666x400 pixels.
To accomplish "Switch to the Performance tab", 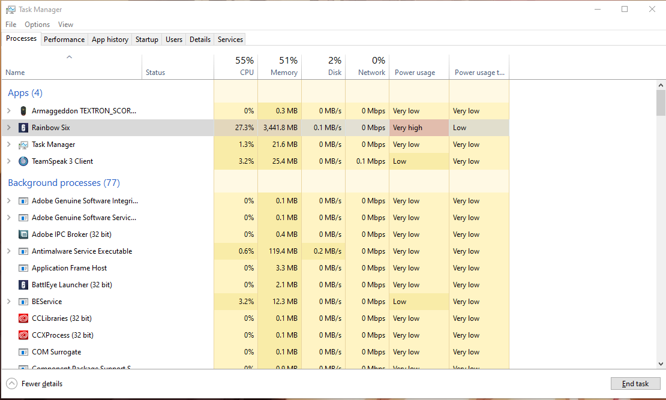I will pyautogui.click(x=64, y=40).
